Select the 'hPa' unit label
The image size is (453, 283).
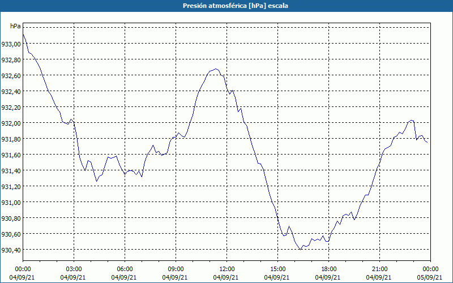16,26
